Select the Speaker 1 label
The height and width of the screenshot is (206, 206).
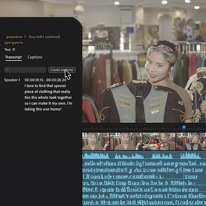12,80
